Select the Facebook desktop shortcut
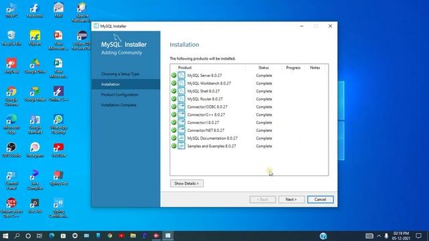429x241 pixels. click(x=35, y=11)
